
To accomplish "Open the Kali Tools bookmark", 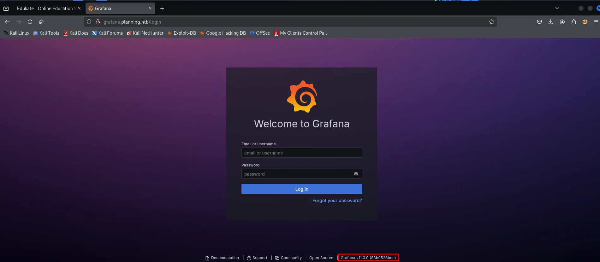I will tap(46, 33).
